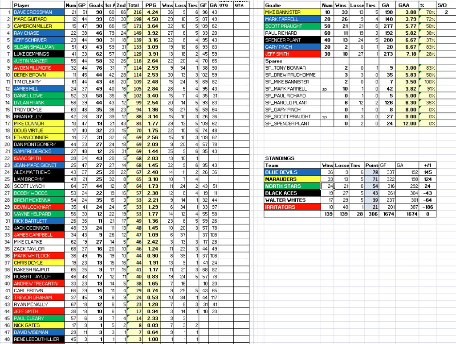Click the Total column header in player table
Screen dimensions: 456x344
click(x=133, y=5)
